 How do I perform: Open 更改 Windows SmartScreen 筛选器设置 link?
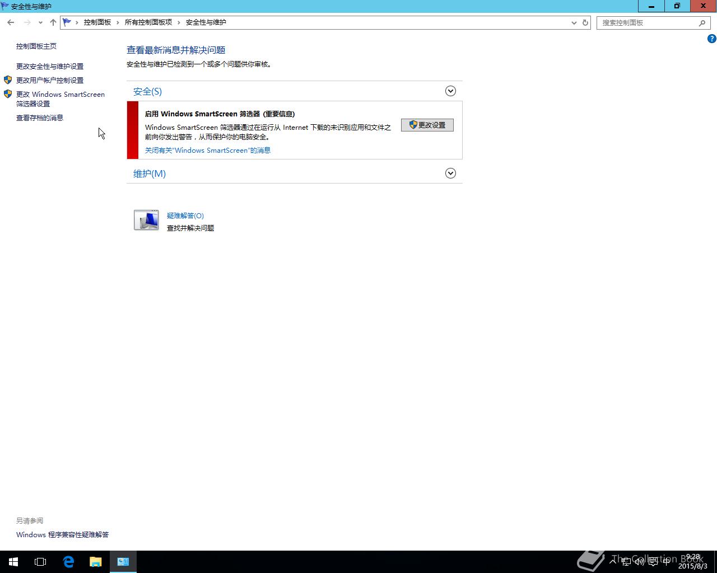coord(60,99)
